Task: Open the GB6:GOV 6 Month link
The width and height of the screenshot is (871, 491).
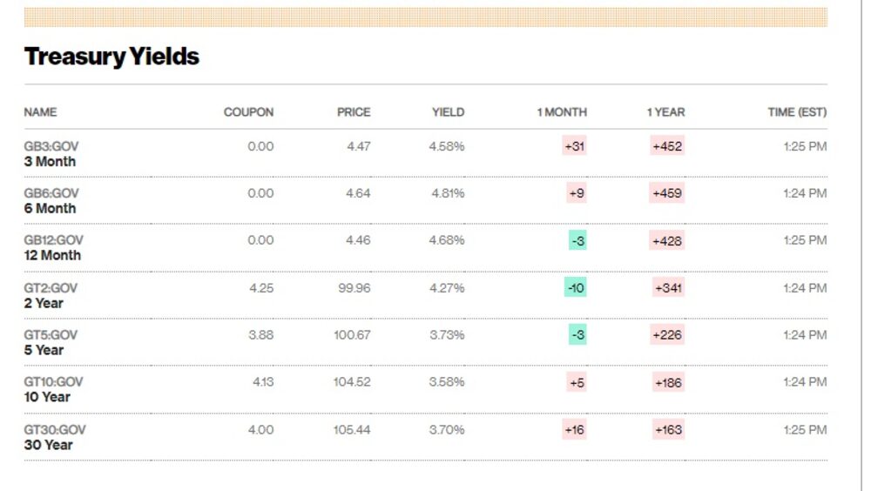Action: click(x=51, y=201)
